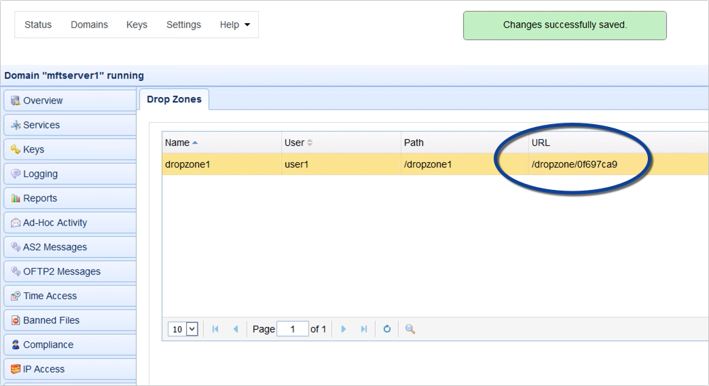The image size is (709, 386).
Task: Go to the last page arrow icon
Action: 364,329
